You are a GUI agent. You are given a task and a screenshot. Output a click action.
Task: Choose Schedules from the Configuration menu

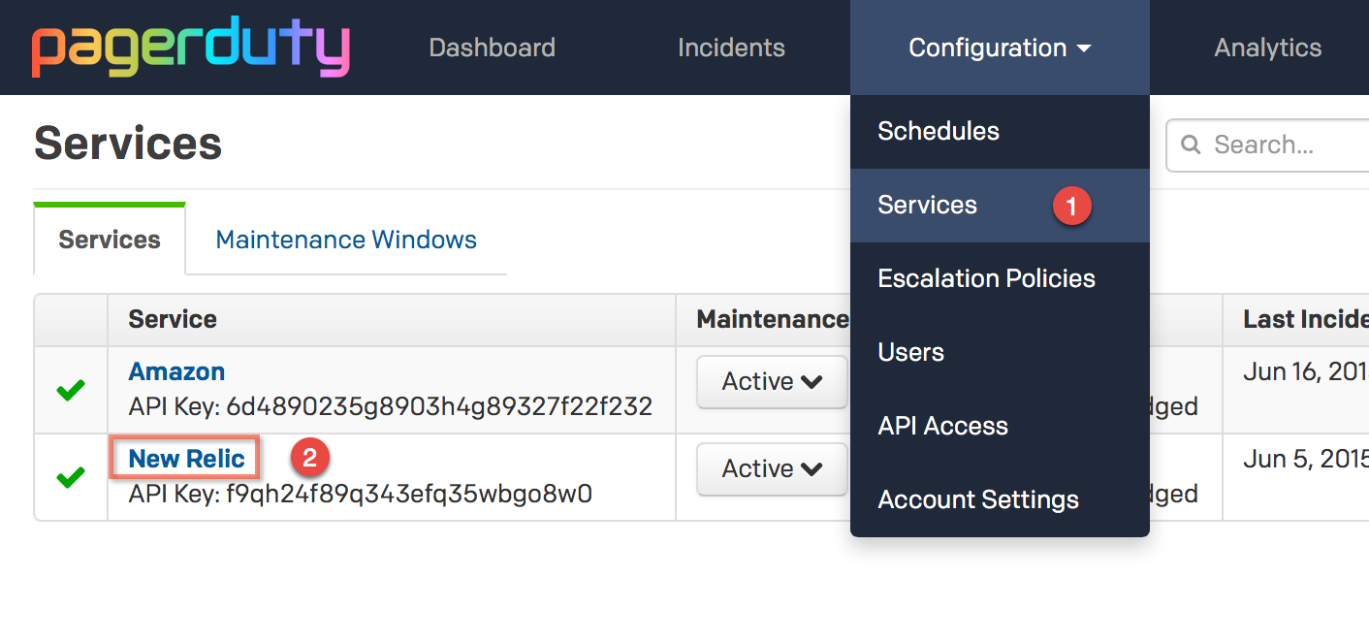pyautogui.click(x=1000, y=132)
